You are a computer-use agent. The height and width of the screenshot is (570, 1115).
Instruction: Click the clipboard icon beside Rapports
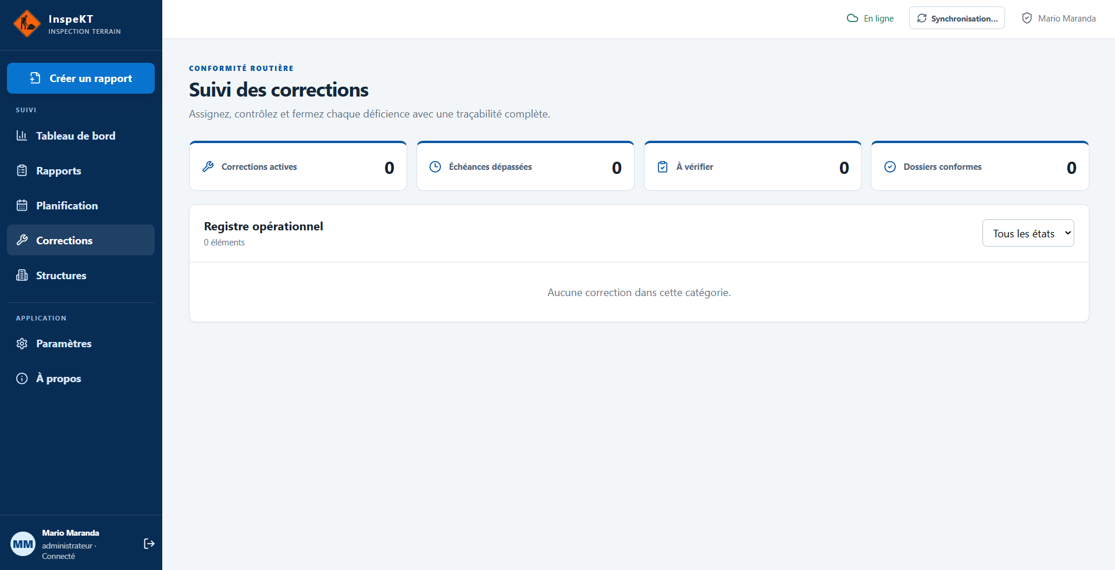point(22,170)
